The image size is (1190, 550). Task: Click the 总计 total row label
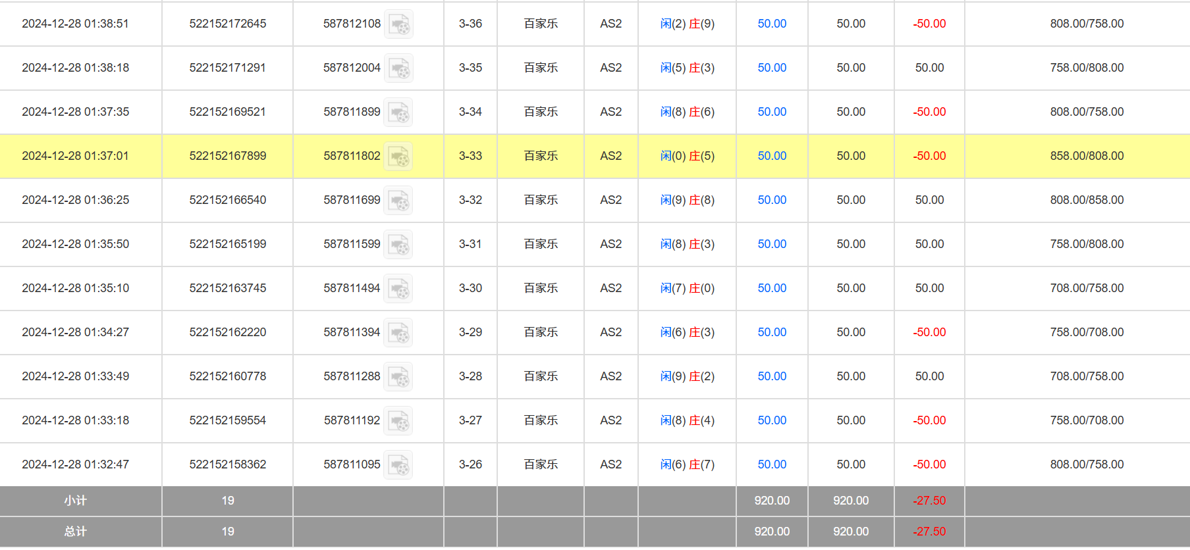tap(76, 532)
